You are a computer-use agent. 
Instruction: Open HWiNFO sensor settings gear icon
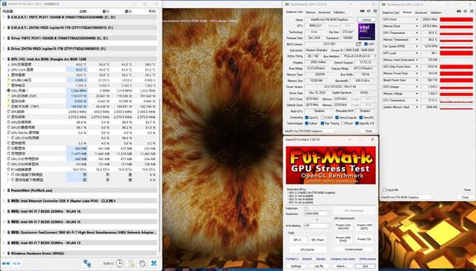(x=142, y=263)
